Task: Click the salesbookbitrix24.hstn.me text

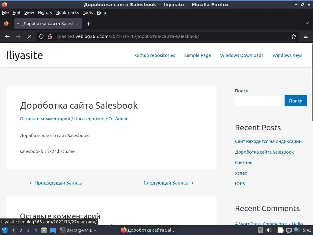Action: click(47, 151)
